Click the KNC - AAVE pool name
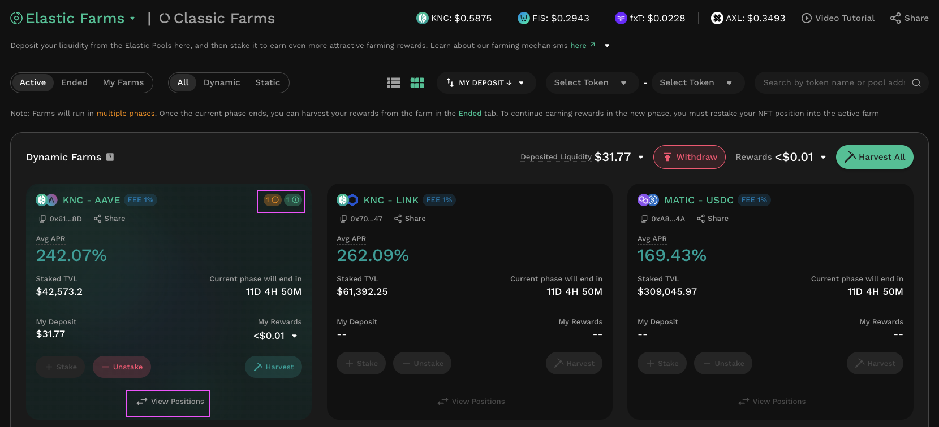 click(x=91, y=200)
